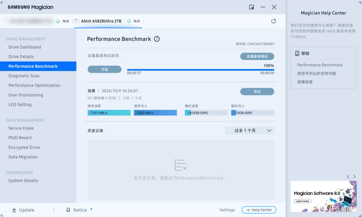Screen dimensions: 362x217
Task: Click the result date 2024/10/9 16:26:01
Action: [x=120, y=91]
